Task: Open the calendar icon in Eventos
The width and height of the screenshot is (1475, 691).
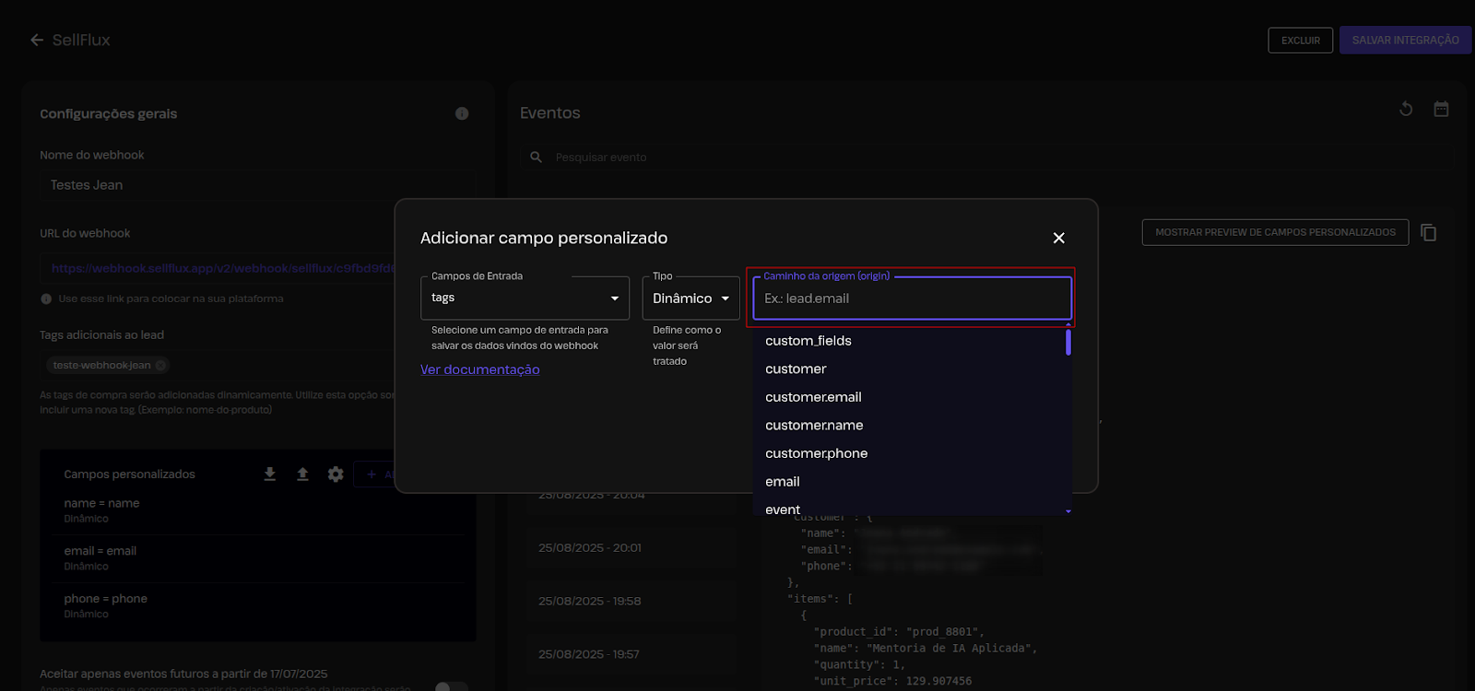Action: [1441, 109]
